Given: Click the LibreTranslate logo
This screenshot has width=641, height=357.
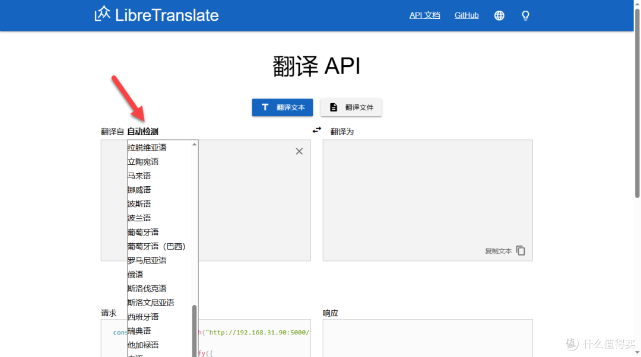Looking at the screenshot, I should pos(157,15).
